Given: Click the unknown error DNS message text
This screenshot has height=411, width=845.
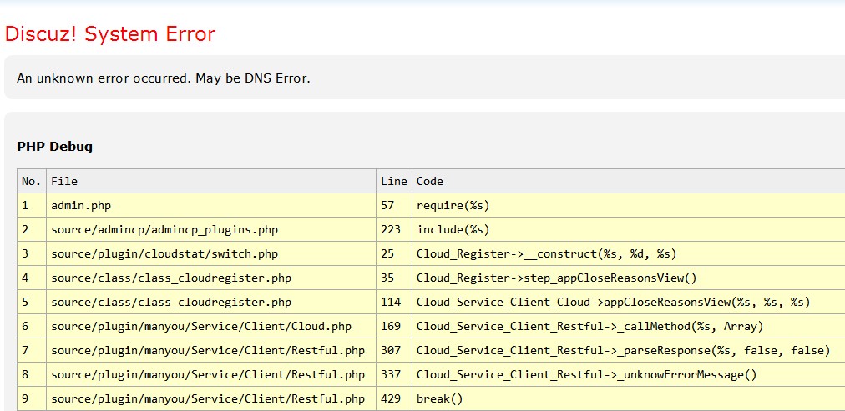Looking at the screenshot, I should (x=164, y=78).
